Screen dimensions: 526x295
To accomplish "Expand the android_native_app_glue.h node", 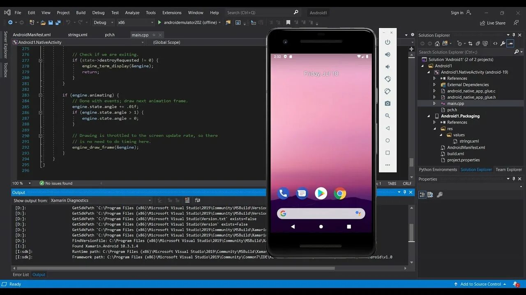I will [x=434, y=97].
